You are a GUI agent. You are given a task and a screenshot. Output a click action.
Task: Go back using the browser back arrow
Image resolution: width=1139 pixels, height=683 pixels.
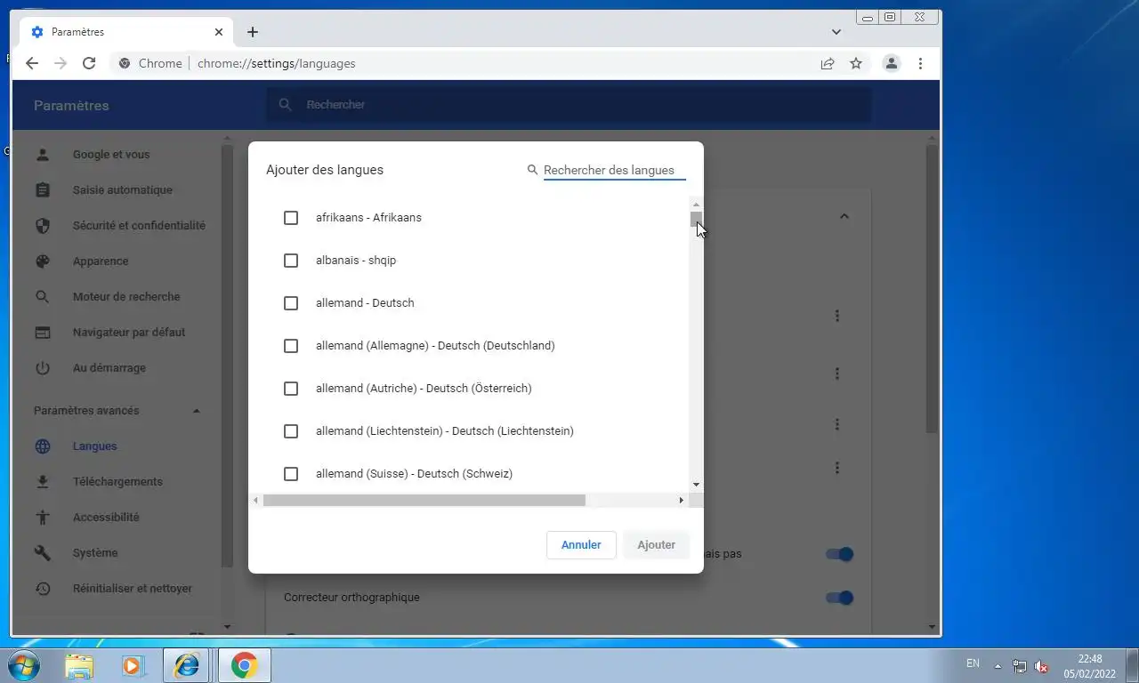click(32, 63)
